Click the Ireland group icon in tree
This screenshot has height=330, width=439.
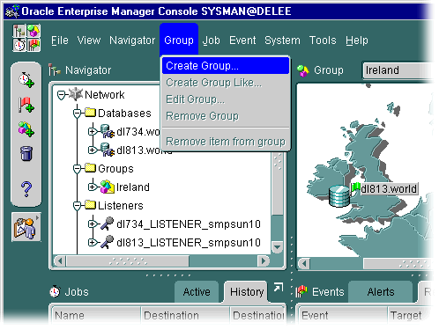108,187
